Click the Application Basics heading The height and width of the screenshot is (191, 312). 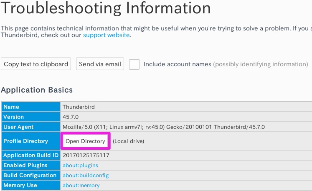[x=37, y=90]
